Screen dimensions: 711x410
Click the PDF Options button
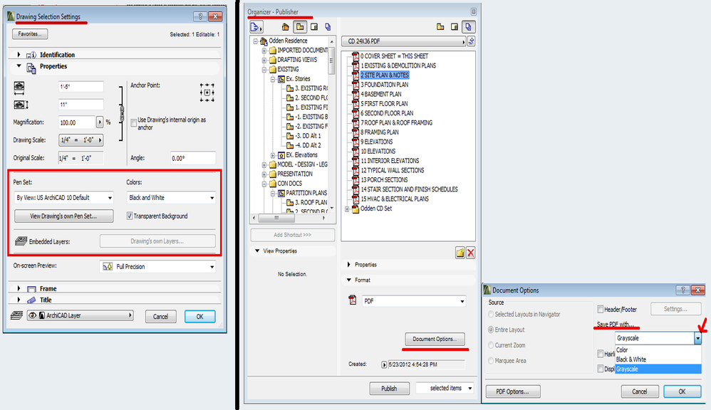tap(513, 391)
